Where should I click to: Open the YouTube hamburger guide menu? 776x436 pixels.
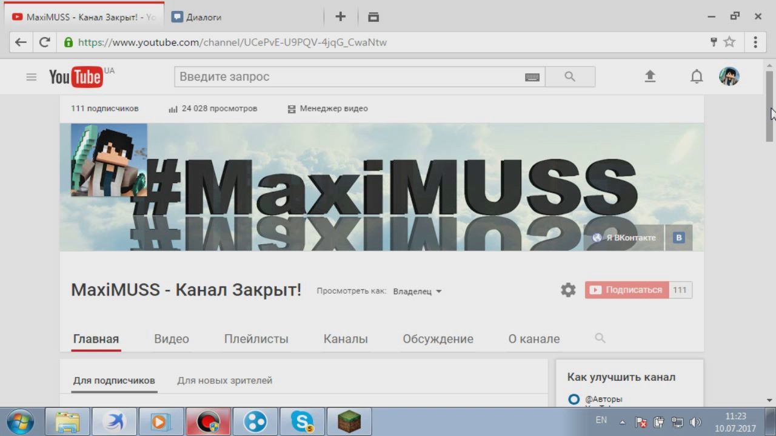click(x=32, y=77)
